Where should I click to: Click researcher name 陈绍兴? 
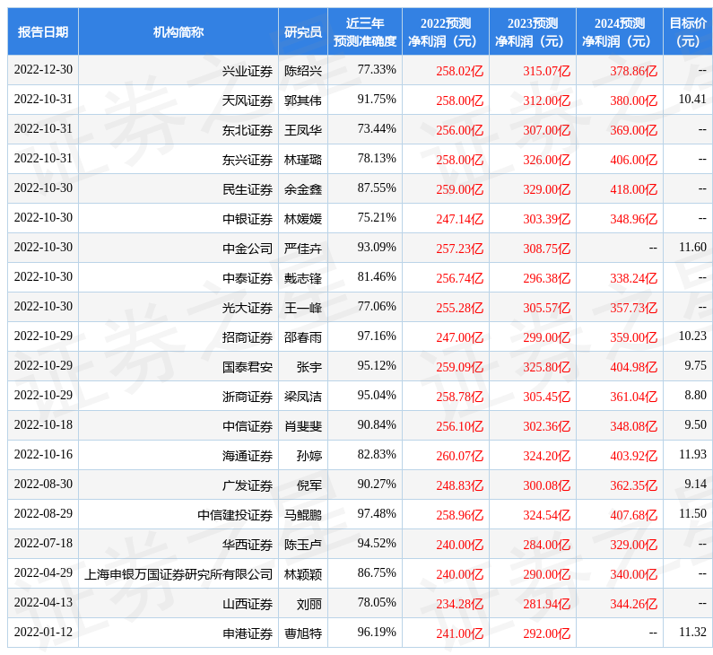(303, 71)
